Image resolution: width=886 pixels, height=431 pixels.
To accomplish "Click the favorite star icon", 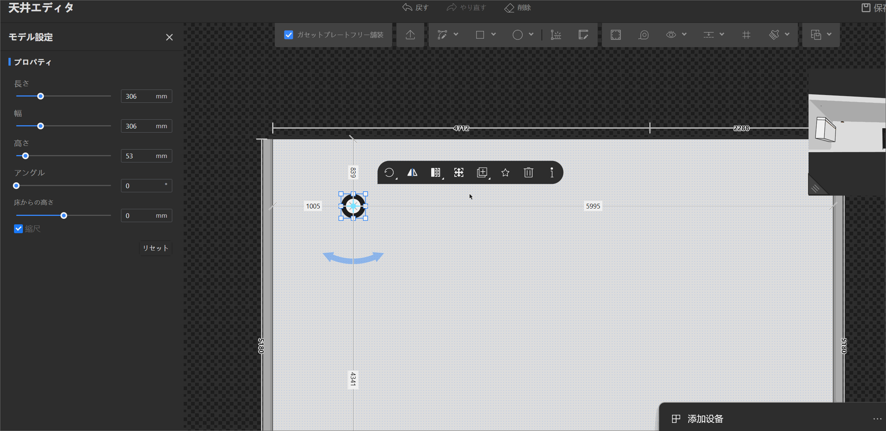I will (505, 172).
